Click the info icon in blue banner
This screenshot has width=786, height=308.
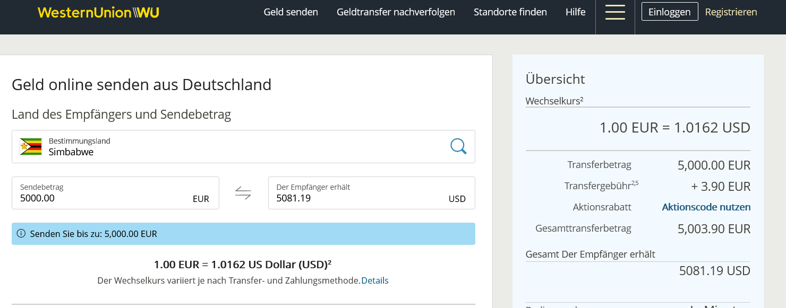[21, 234]
